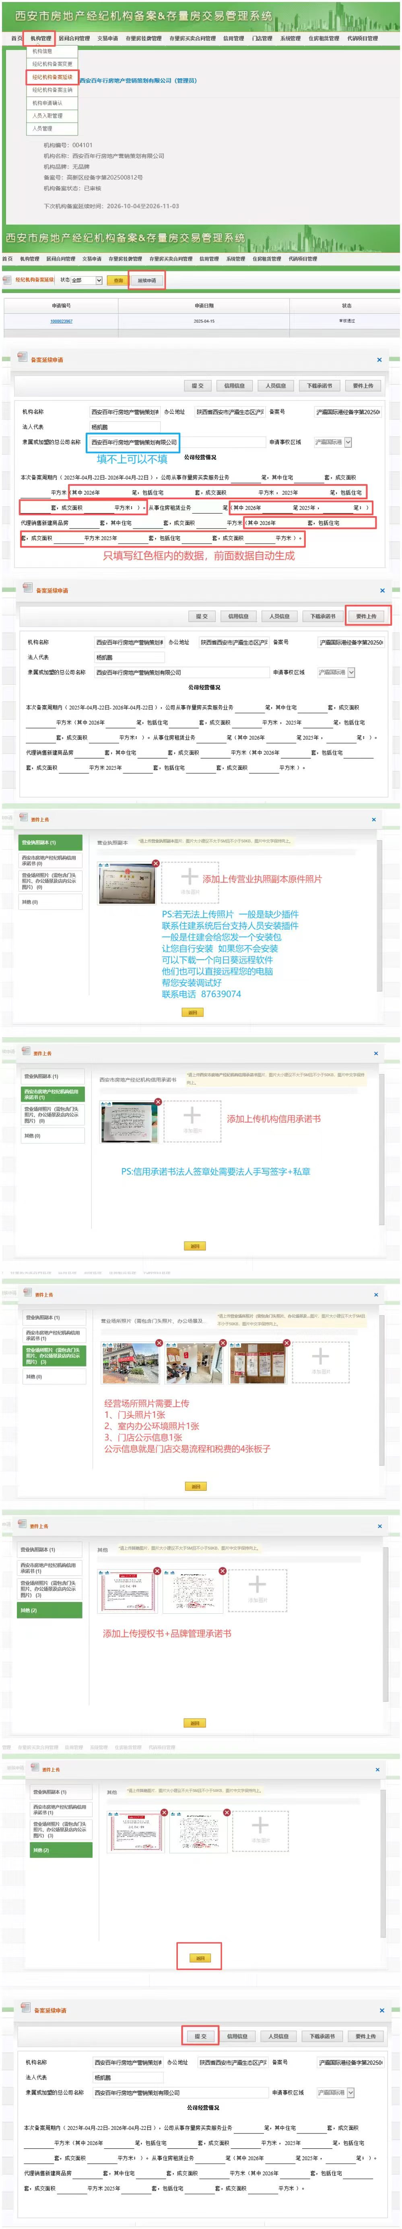Open application number link 1500022997
The height and width of the screenshot is (2229, 402).
click(x=61, y=321)
